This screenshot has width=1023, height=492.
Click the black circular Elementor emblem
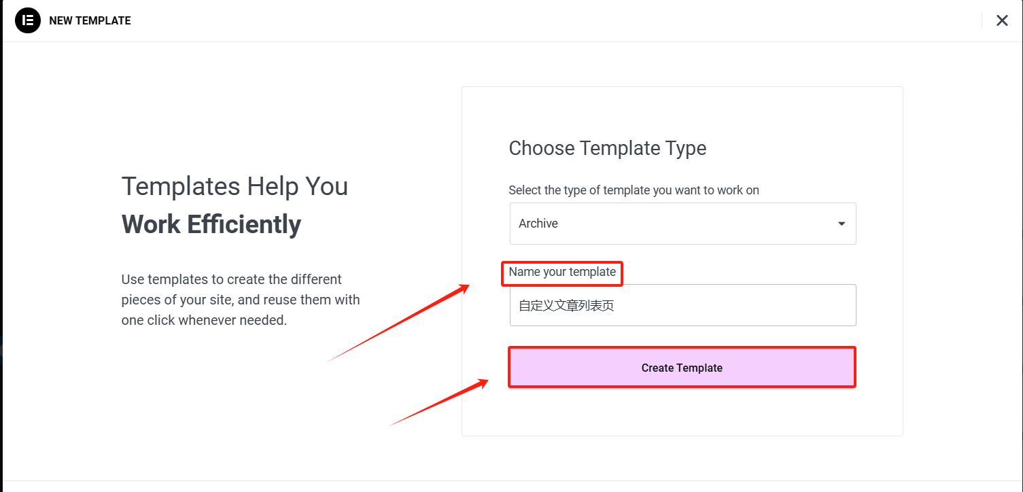pos(27,20)
